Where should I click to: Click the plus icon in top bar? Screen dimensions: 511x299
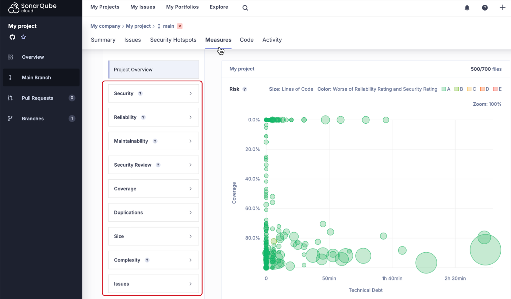pyautogui.click(x=502, y=8)
